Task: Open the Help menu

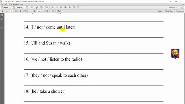Action: point(21,4)
